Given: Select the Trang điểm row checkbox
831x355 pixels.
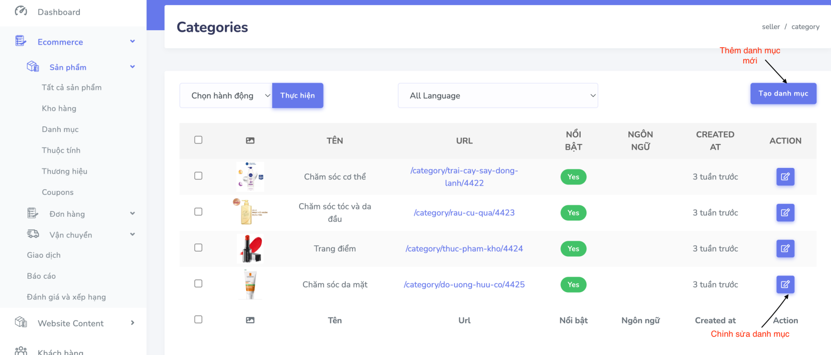Looking at the screenshot, I should [x=198, y=247].
